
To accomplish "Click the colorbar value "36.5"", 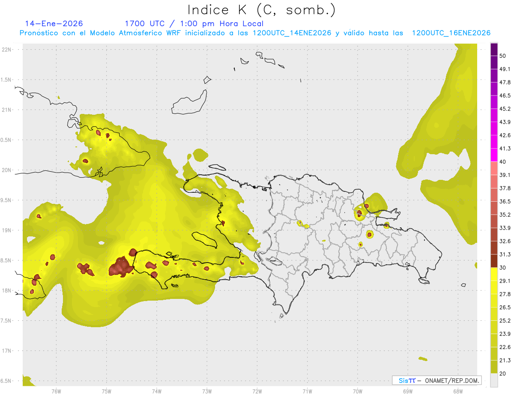I will 505,201.
